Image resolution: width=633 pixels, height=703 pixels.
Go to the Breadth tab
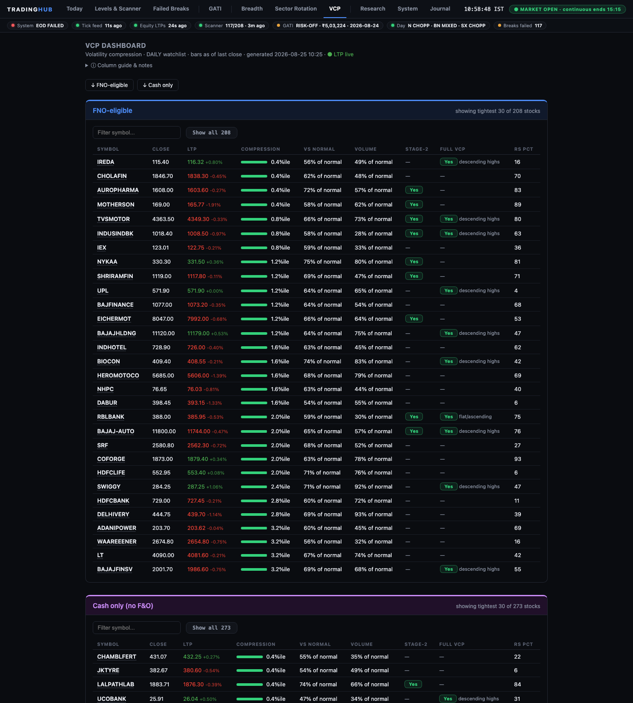252,9
